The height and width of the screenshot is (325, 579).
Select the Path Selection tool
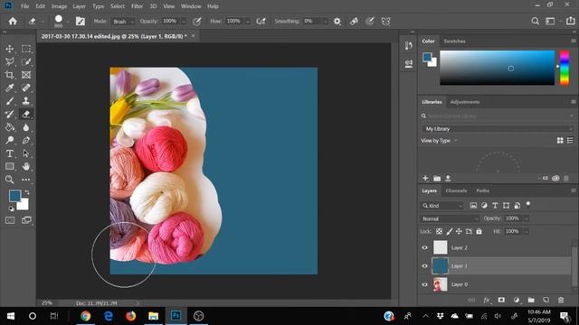pos(26,153)
